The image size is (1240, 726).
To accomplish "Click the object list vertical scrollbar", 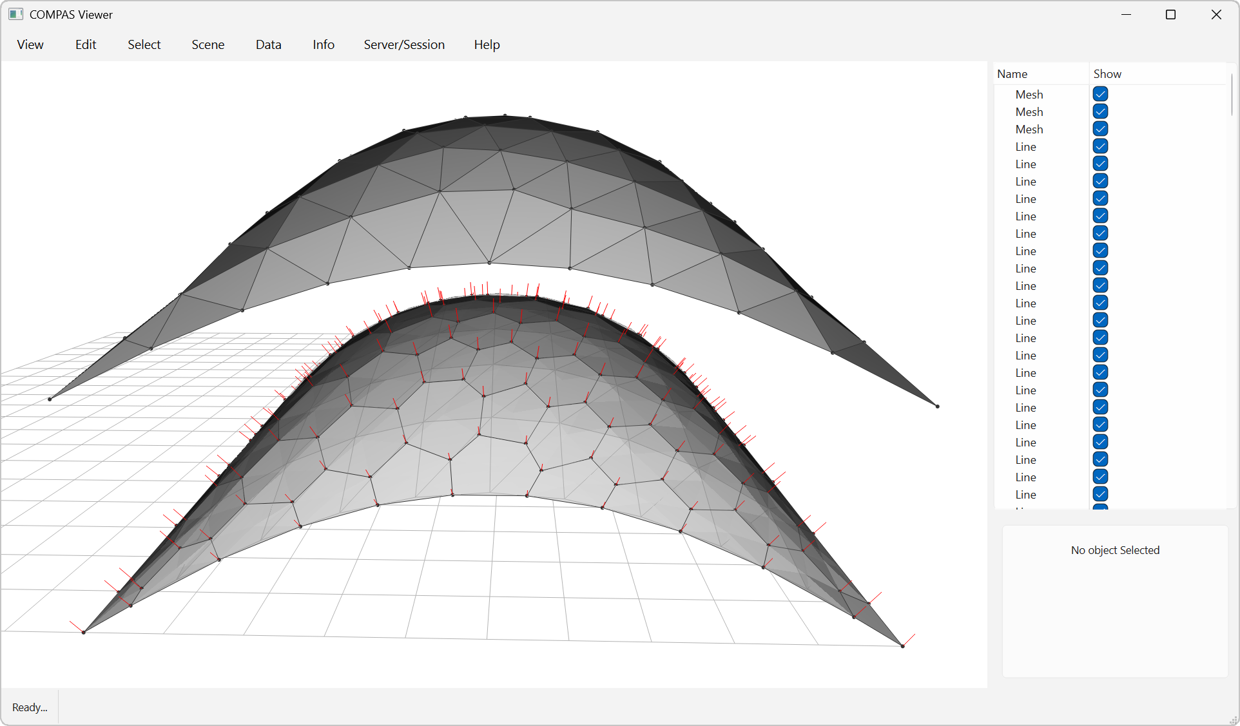I will point(1232,95).
